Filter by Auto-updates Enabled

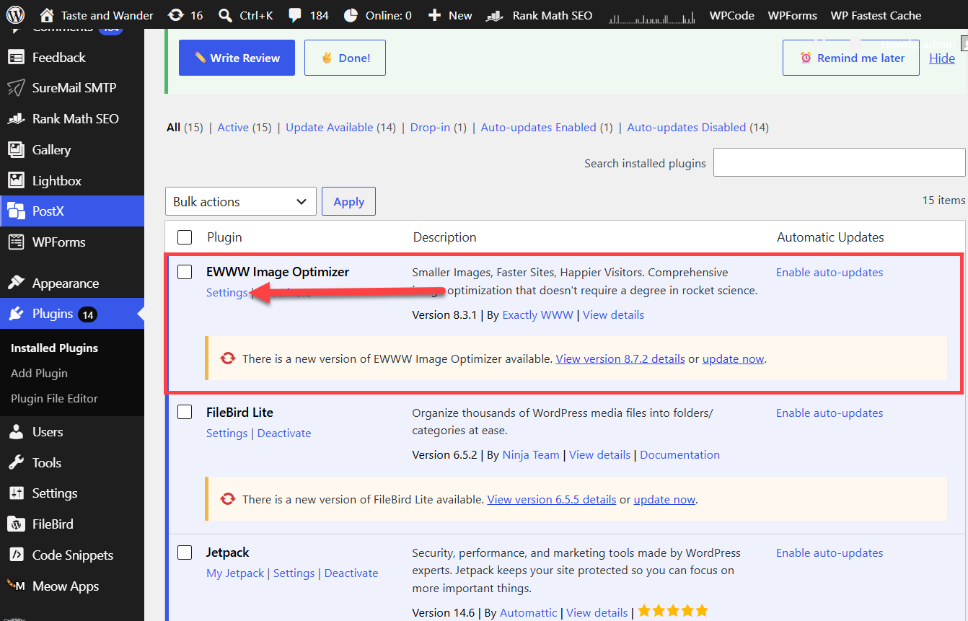(538, 128)
